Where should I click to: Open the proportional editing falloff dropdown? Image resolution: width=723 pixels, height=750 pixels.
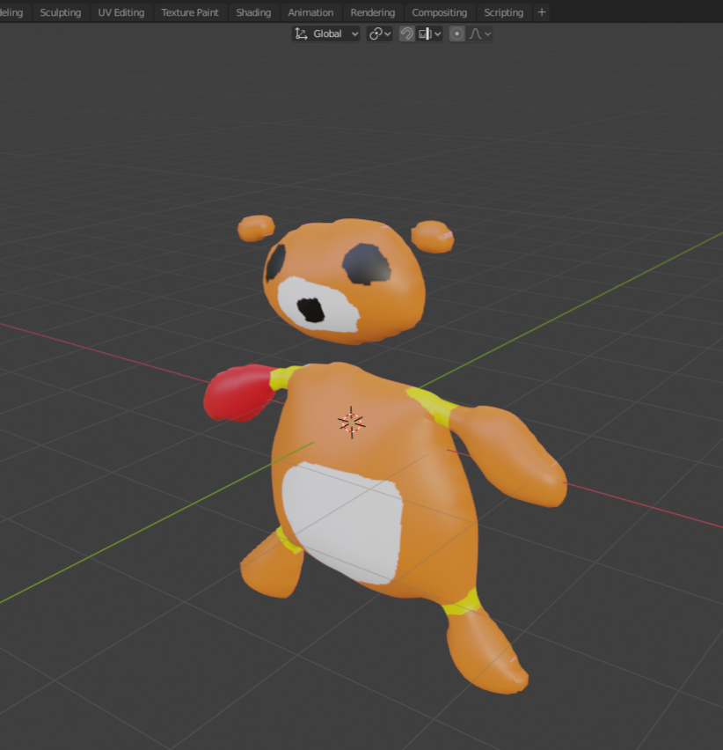tap(479, 34)
